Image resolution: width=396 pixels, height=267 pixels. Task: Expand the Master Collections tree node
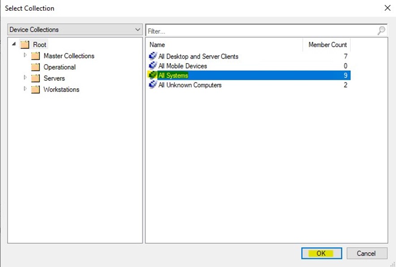coord(25,56)
